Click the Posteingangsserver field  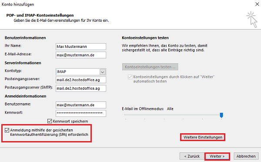[81, 80]
